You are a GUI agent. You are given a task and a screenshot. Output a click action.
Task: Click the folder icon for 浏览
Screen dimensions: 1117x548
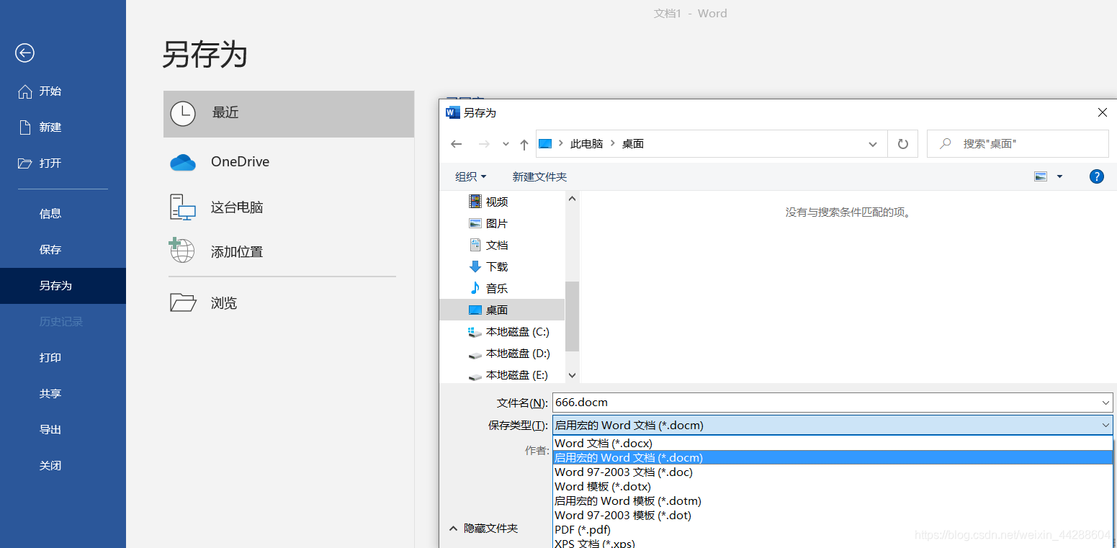183,302
